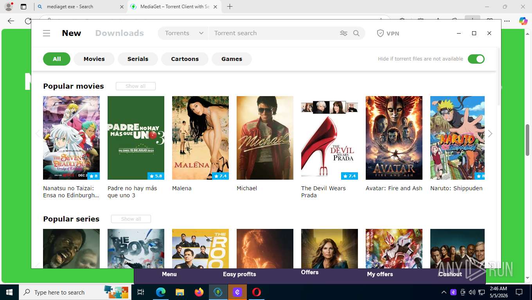Open the Seven Deadly Sins movie poster
The image size is (532, 300).
tap(71, 138)
